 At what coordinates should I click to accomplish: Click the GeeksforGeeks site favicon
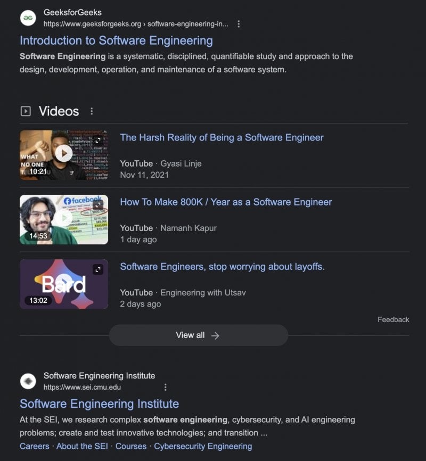pos(28,18)
